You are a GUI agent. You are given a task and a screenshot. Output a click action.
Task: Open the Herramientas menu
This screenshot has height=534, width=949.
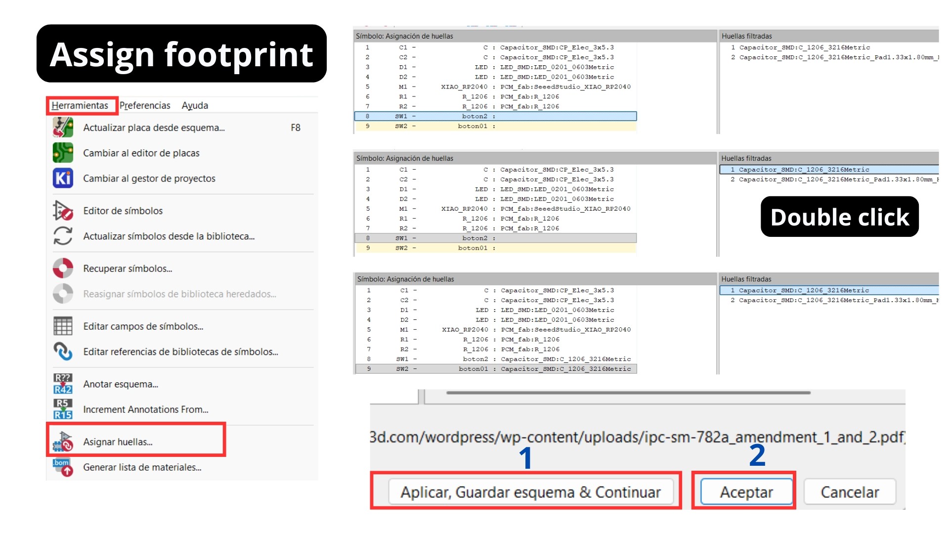tap(80, 105)
